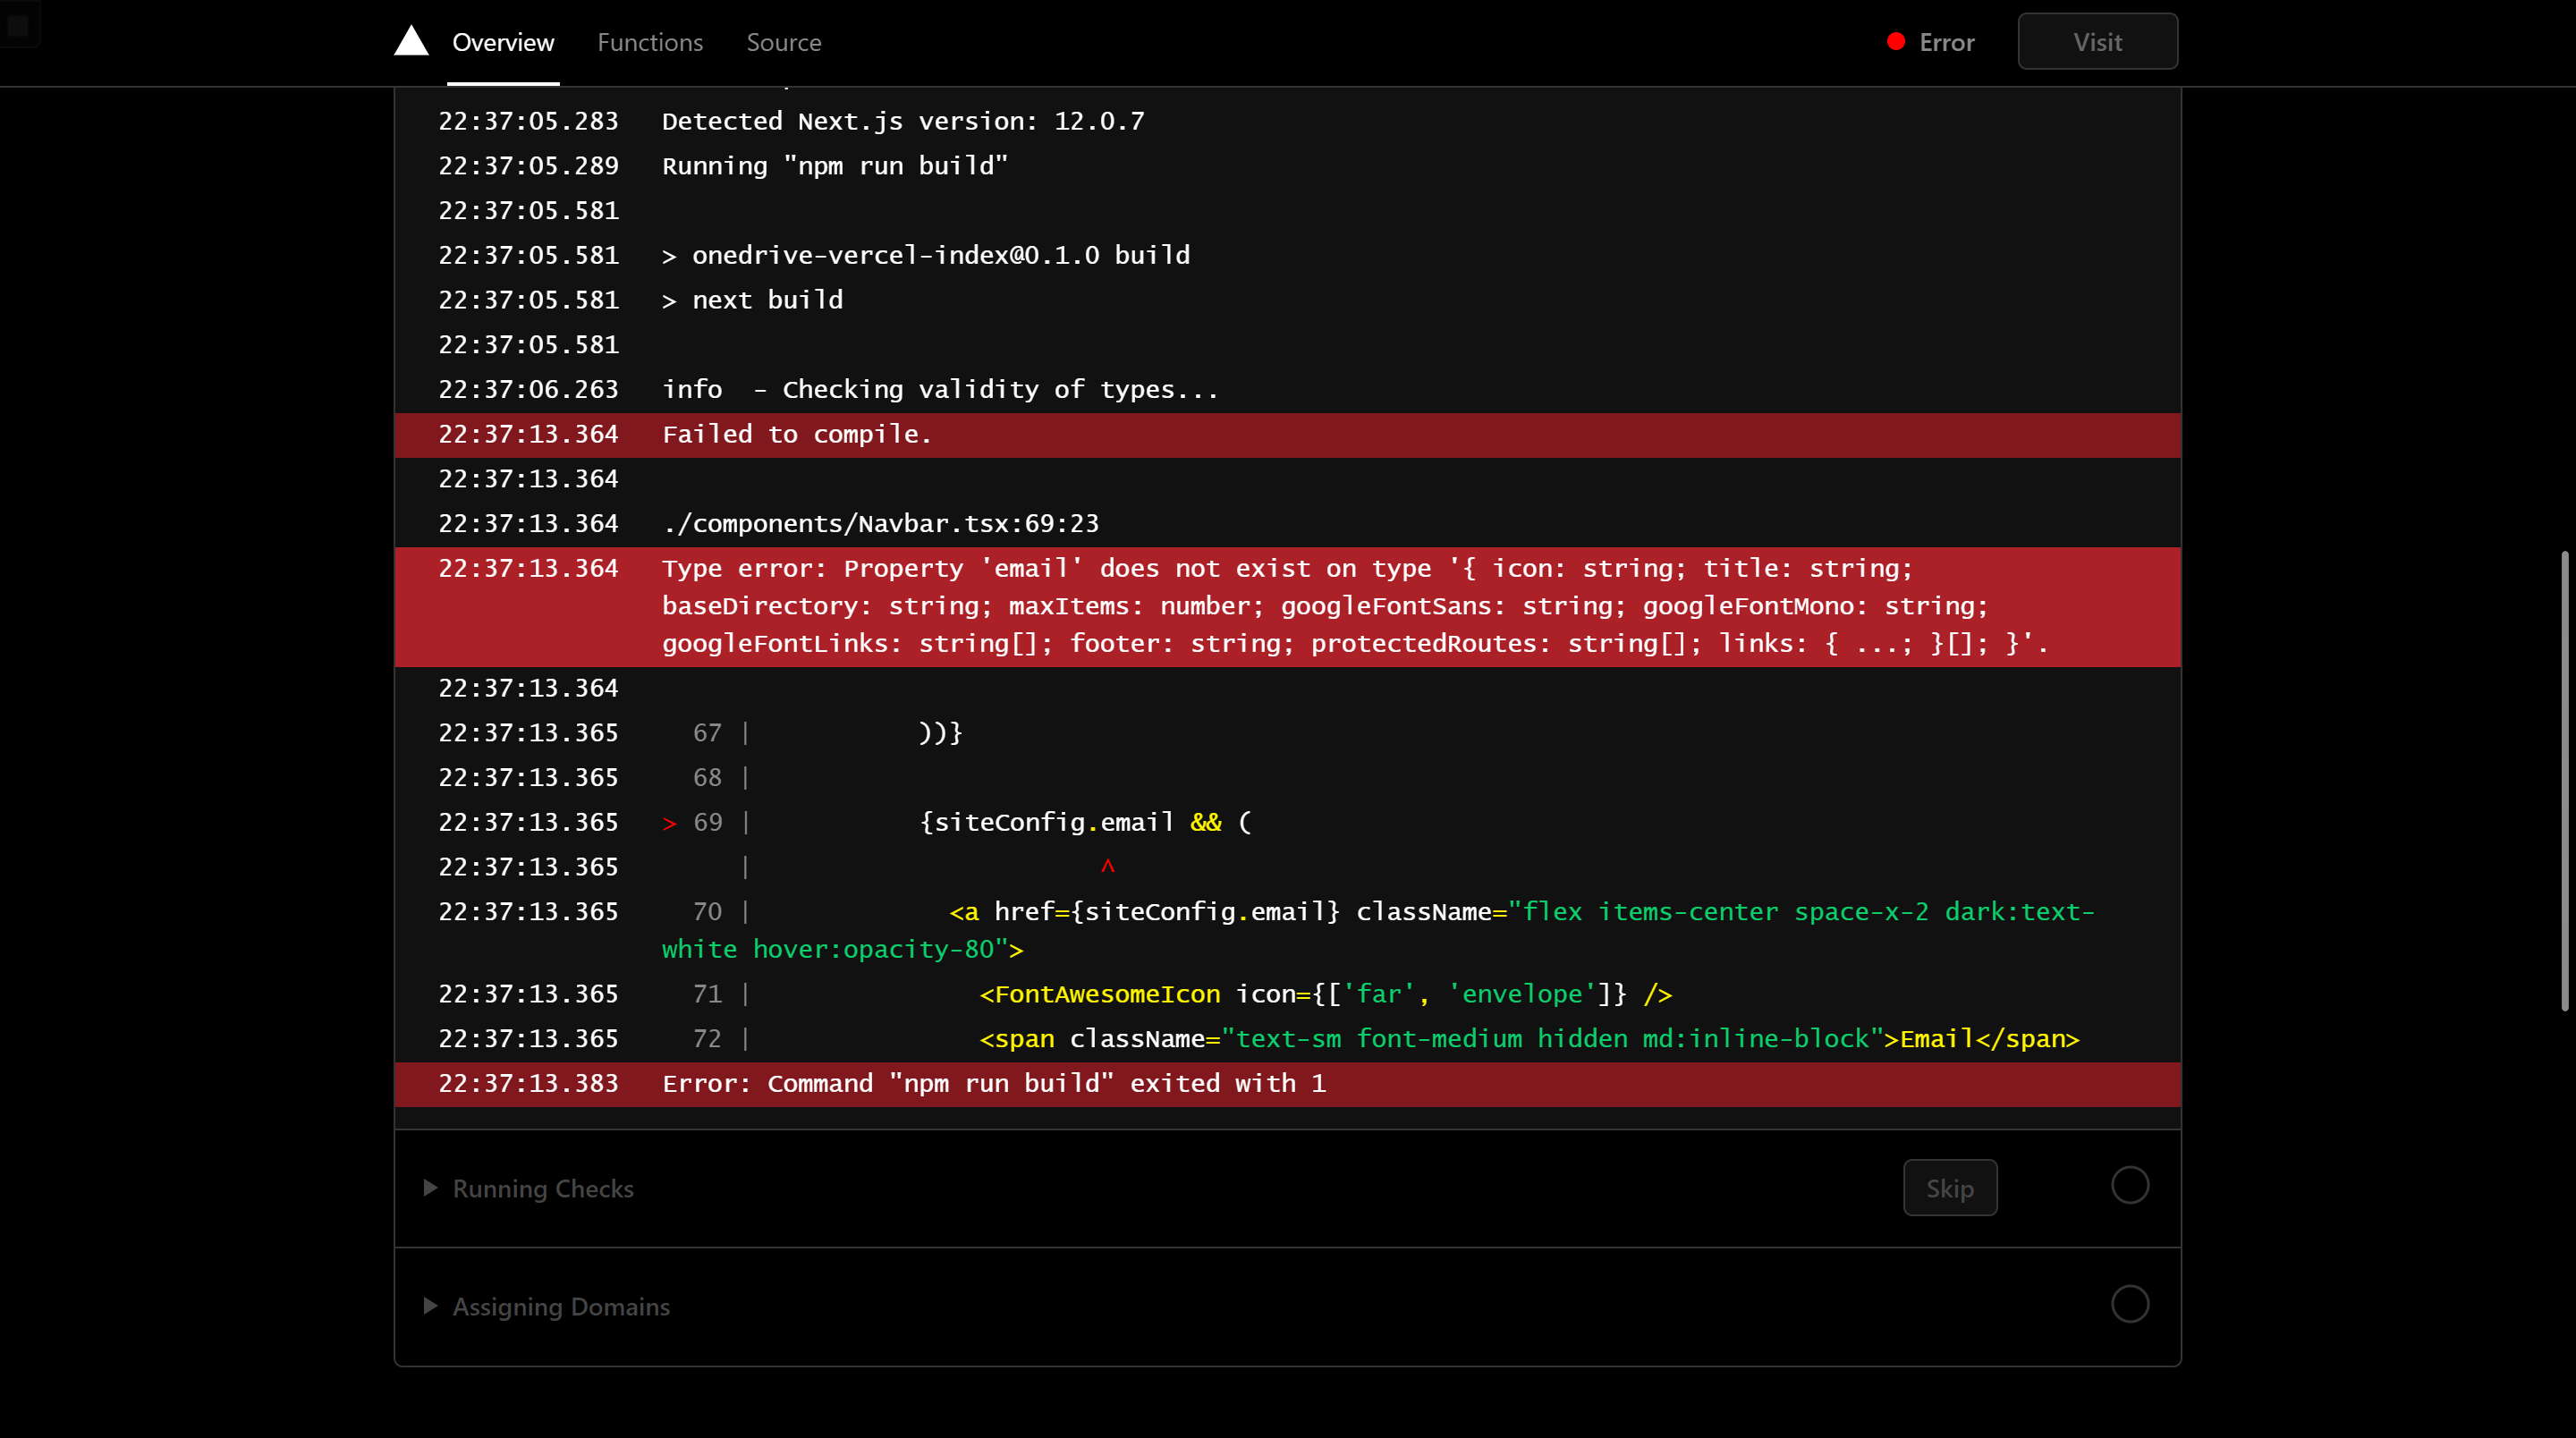
Task: Click the caret symbol under siteConfig.email
Action: 1108,866
